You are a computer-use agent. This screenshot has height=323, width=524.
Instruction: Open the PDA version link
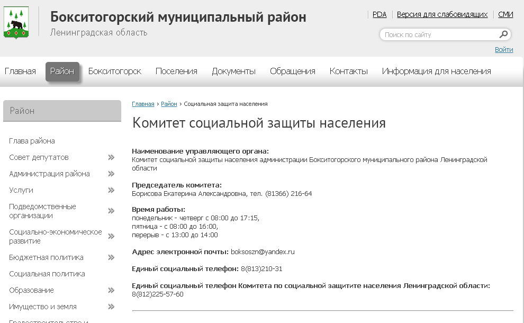(x=380, y=14)
